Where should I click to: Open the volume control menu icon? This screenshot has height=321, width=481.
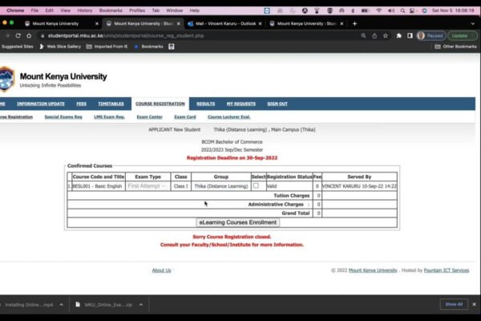[x=391, y=10]
